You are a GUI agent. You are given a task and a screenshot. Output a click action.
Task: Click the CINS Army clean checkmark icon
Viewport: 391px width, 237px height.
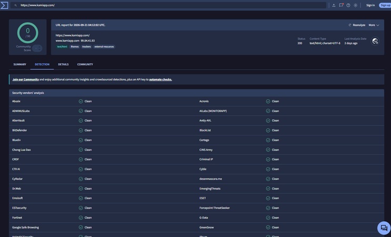268,150
